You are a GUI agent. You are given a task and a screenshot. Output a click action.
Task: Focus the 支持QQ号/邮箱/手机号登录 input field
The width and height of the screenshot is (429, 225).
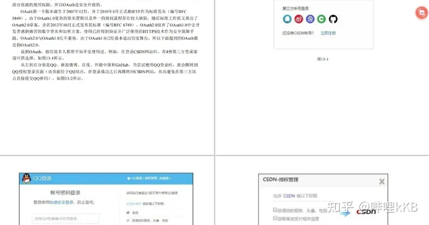coord(66,218)
